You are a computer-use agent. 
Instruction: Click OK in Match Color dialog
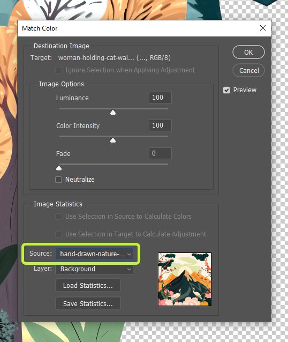tap(248, 52)
